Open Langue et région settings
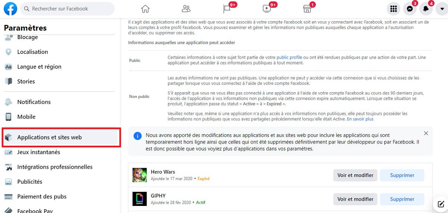448x213 pixels. point(39,67)
